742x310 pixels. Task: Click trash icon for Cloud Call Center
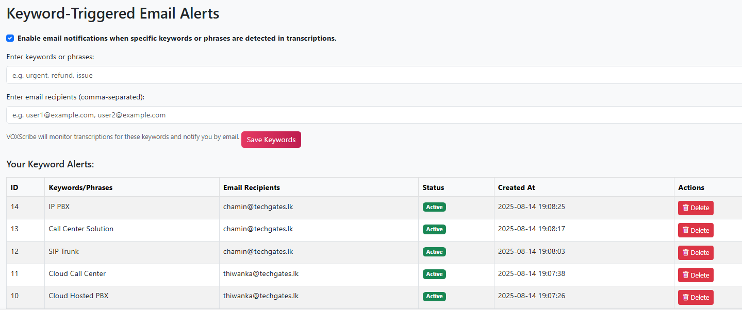coord(686,275)
